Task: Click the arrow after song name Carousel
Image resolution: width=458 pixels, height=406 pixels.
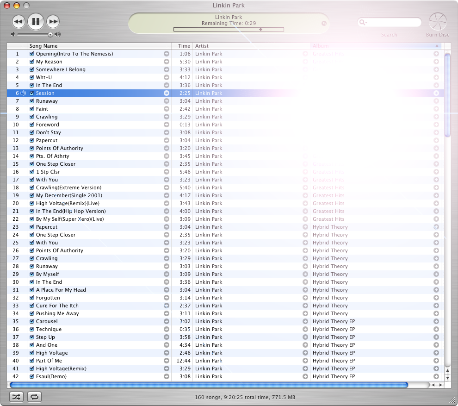Action: pos(167,322)
